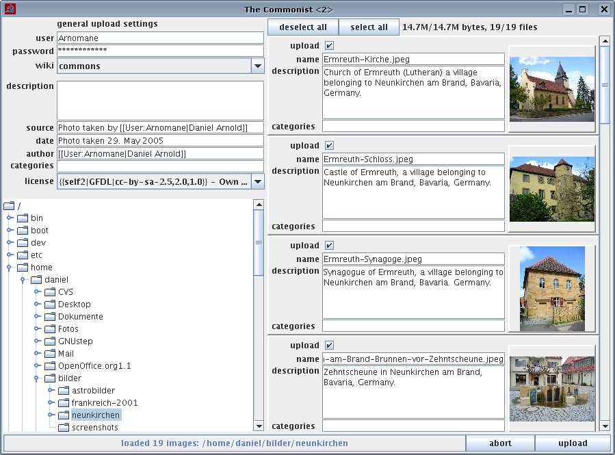Open the Mail folder icon
The image size is (615, 455).
point(49,353)
